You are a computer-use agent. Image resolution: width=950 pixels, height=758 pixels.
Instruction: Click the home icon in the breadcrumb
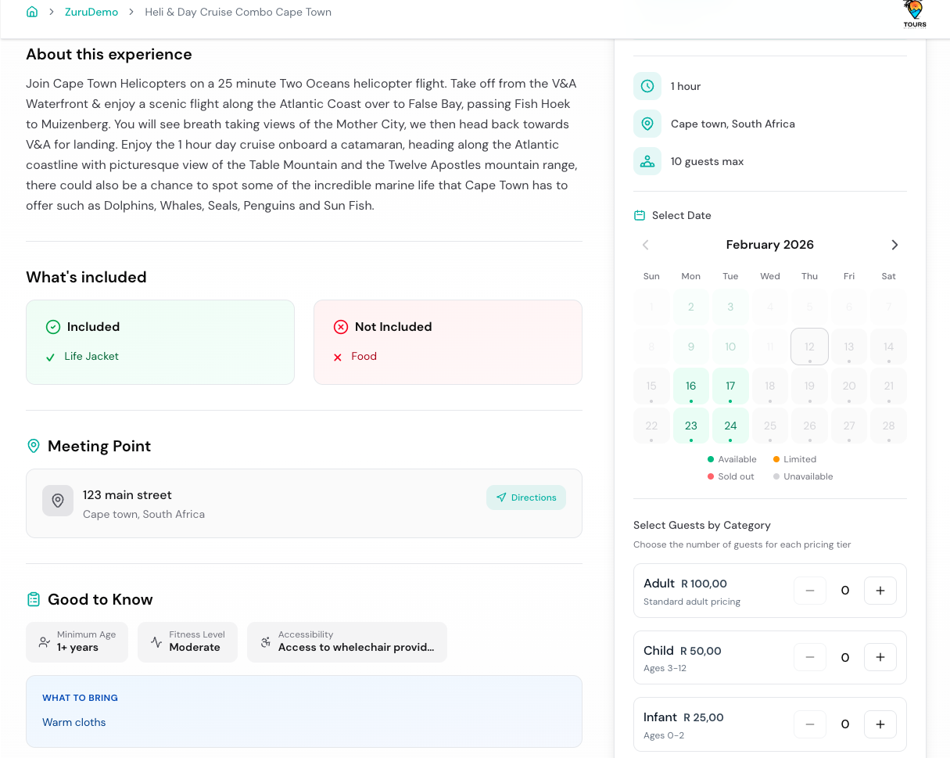[x=32, y=12]
